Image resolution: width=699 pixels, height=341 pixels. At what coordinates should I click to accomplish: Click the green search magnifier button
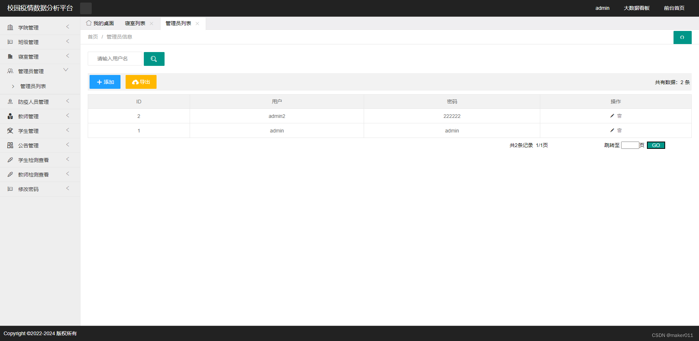[154, 59]
